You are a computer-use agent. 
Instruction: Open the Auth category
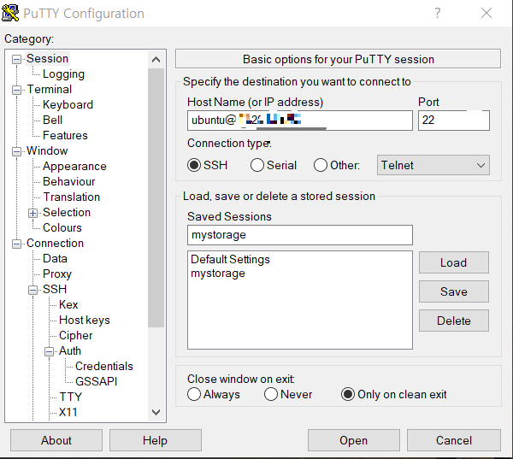tap(70, 350)
